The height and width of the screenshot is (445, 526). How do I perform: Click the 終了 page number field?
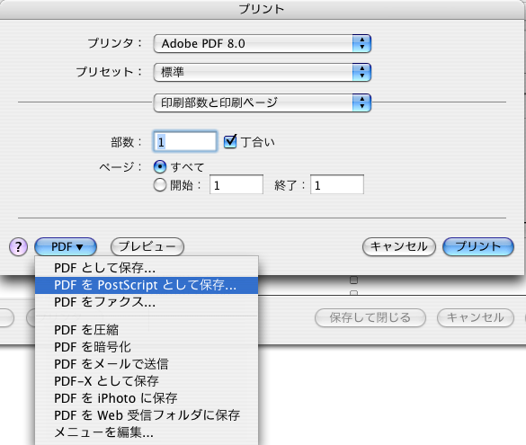[x=337, y=184]
